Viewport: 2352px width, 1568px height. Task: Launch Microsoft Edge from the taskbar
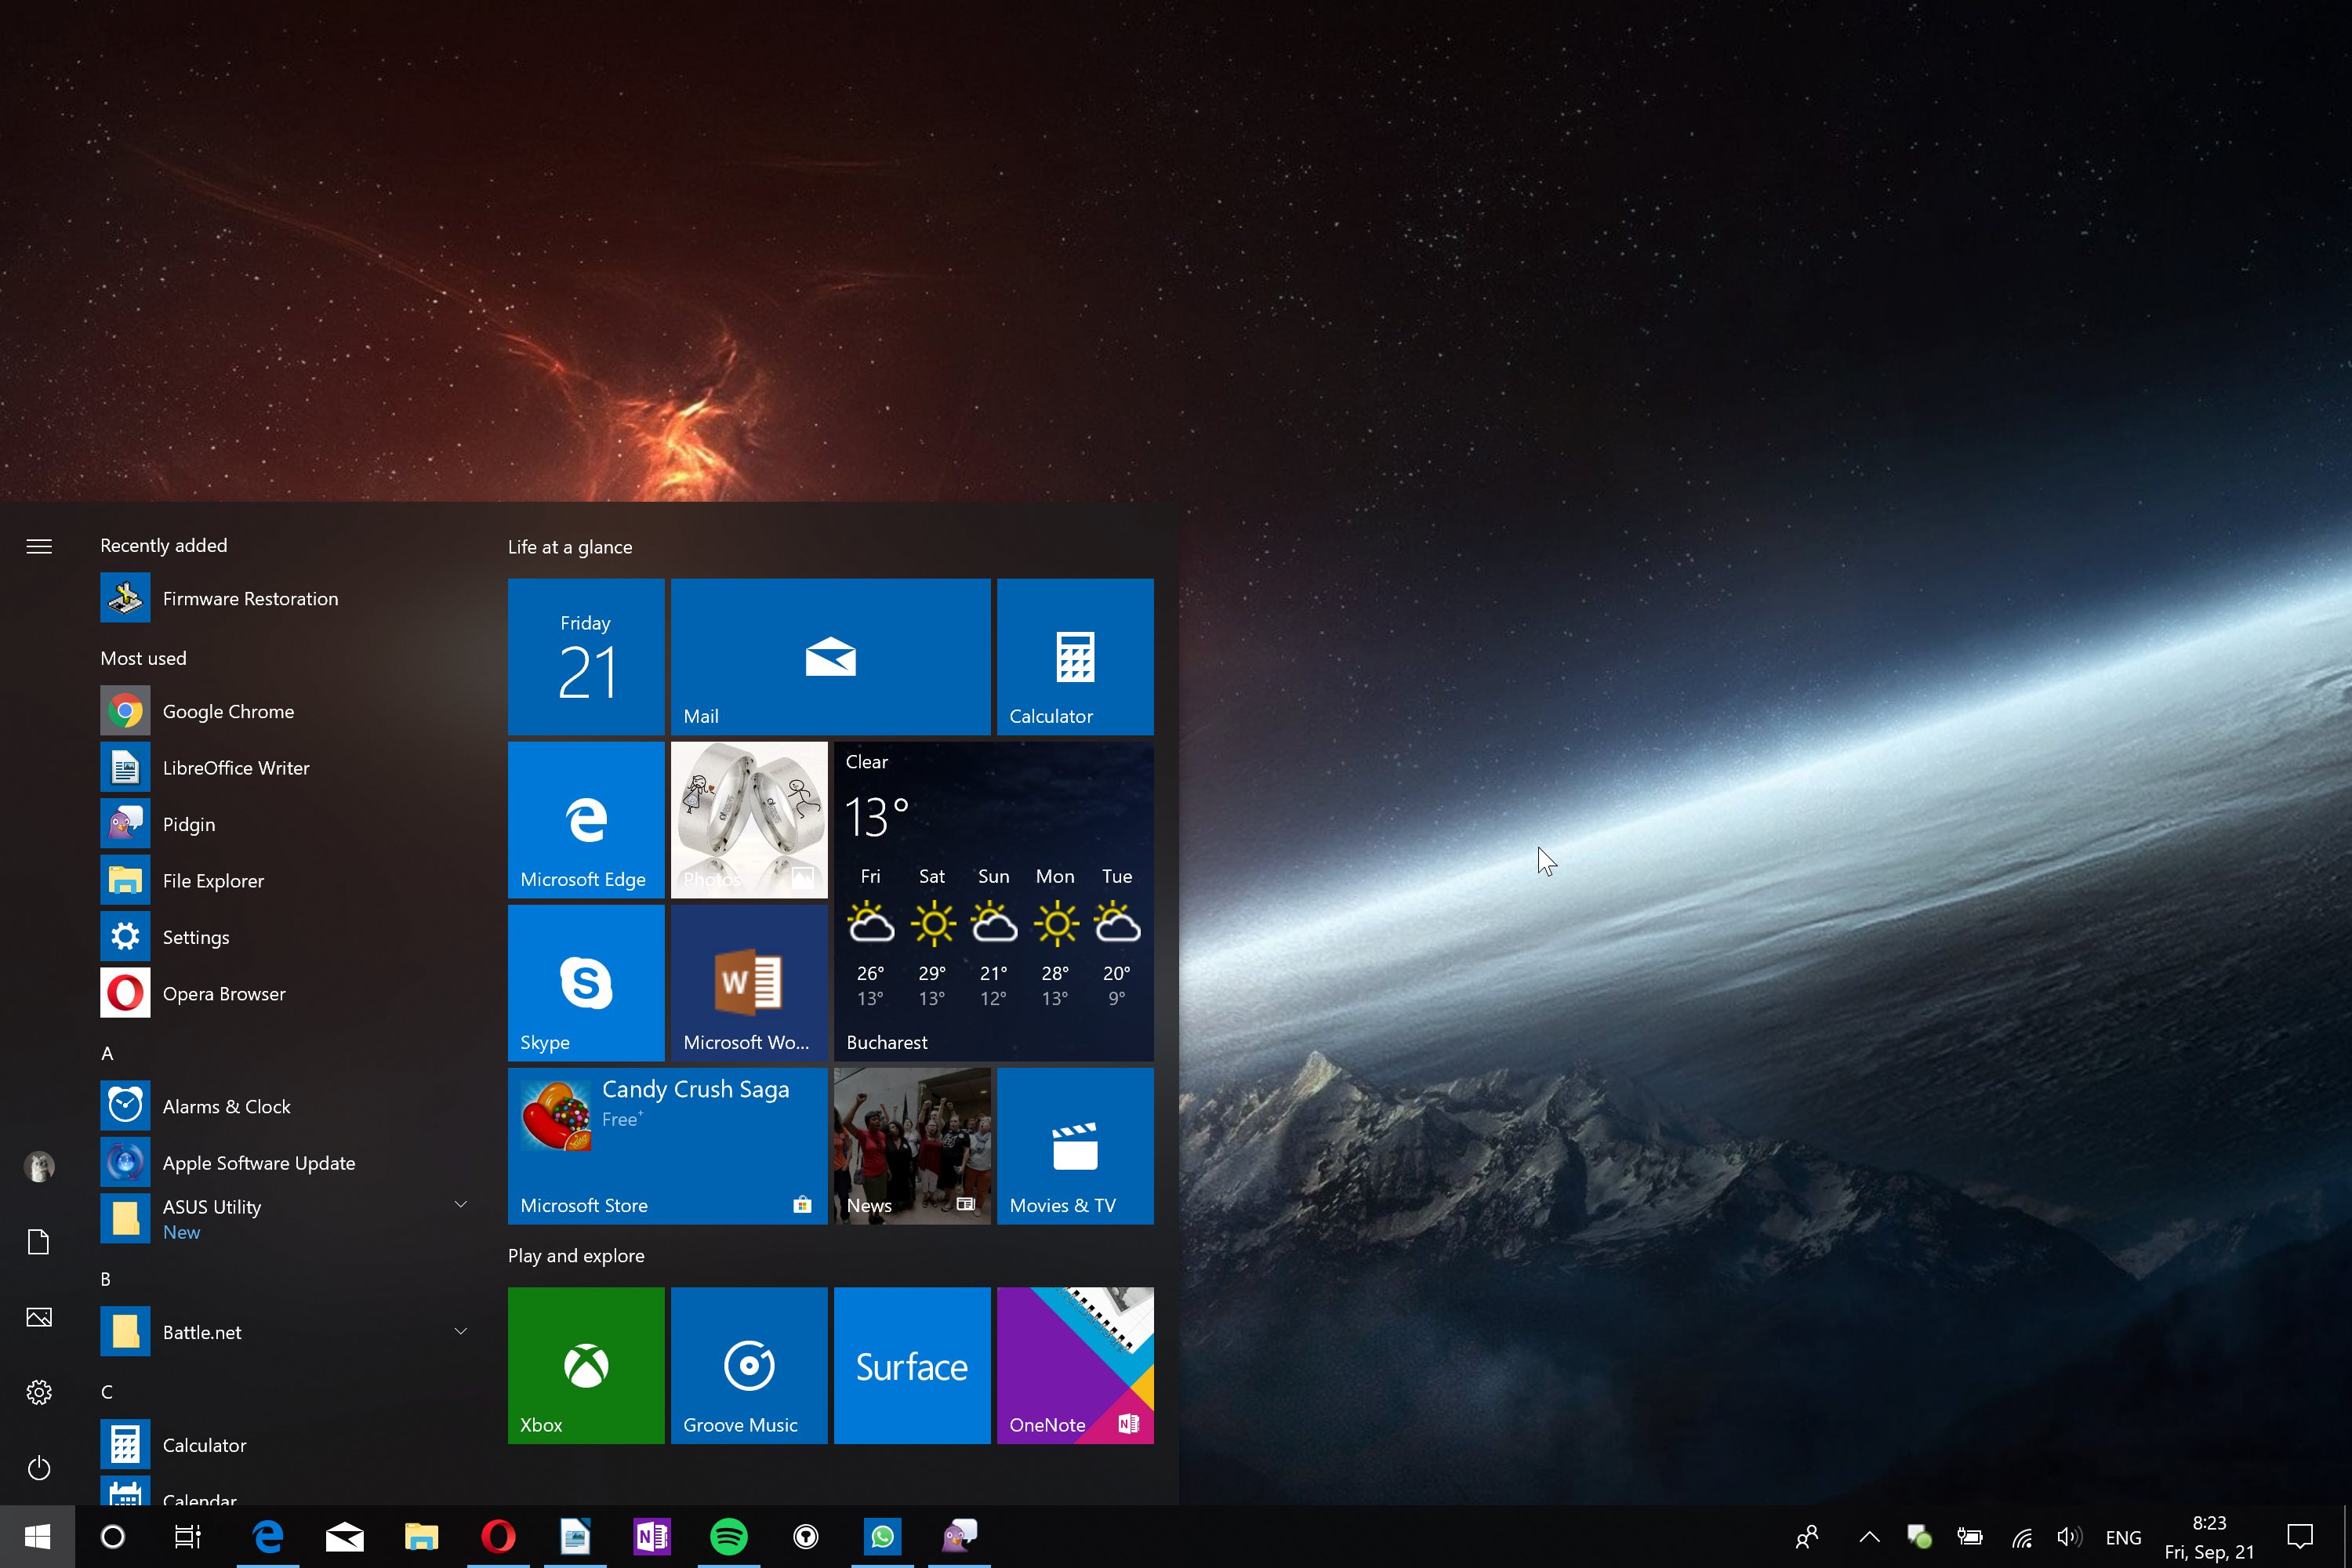[x=268, y=1536]
